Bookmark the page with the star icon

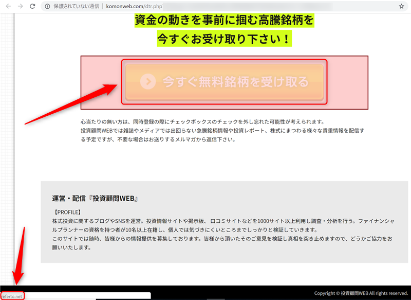pos(402,6)
